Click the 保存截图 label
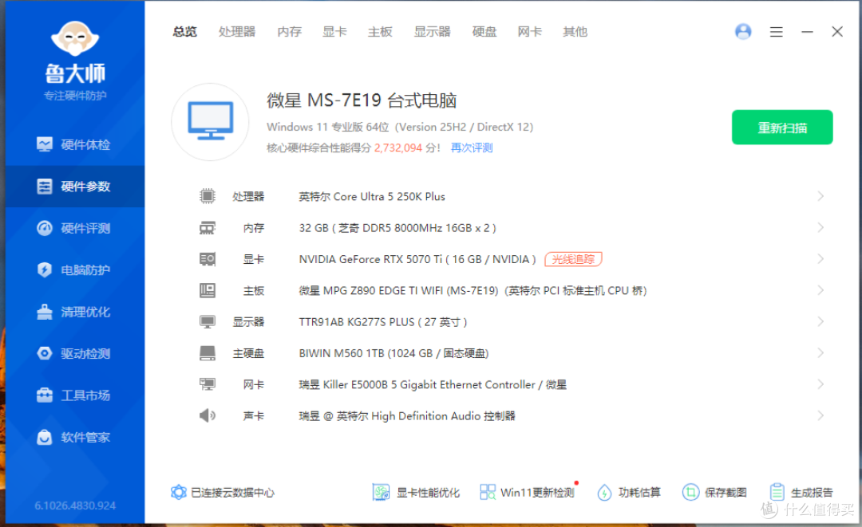 click(x=726, y=493)
